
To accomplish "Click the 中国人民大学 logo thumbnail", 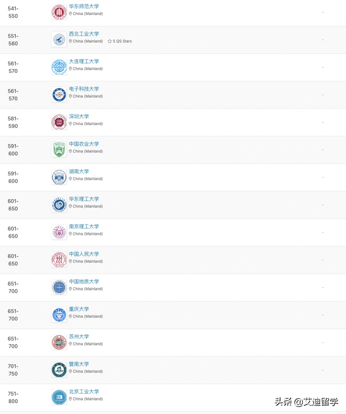I will pos(59,260).
